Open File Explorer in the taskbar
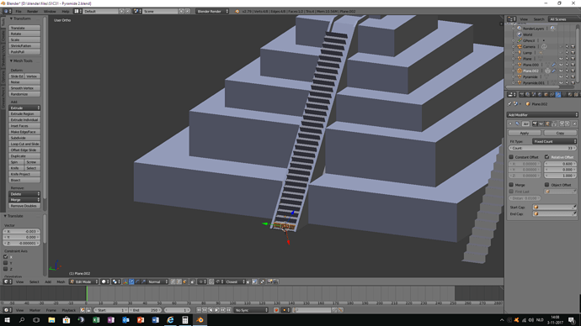 [x=51, y=320]
